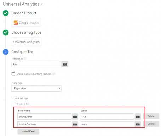The width and height of the screenshot is (161, 136).
Task: Open the Track Type dropdown showing Page View
Action: [x=36, y=88]
